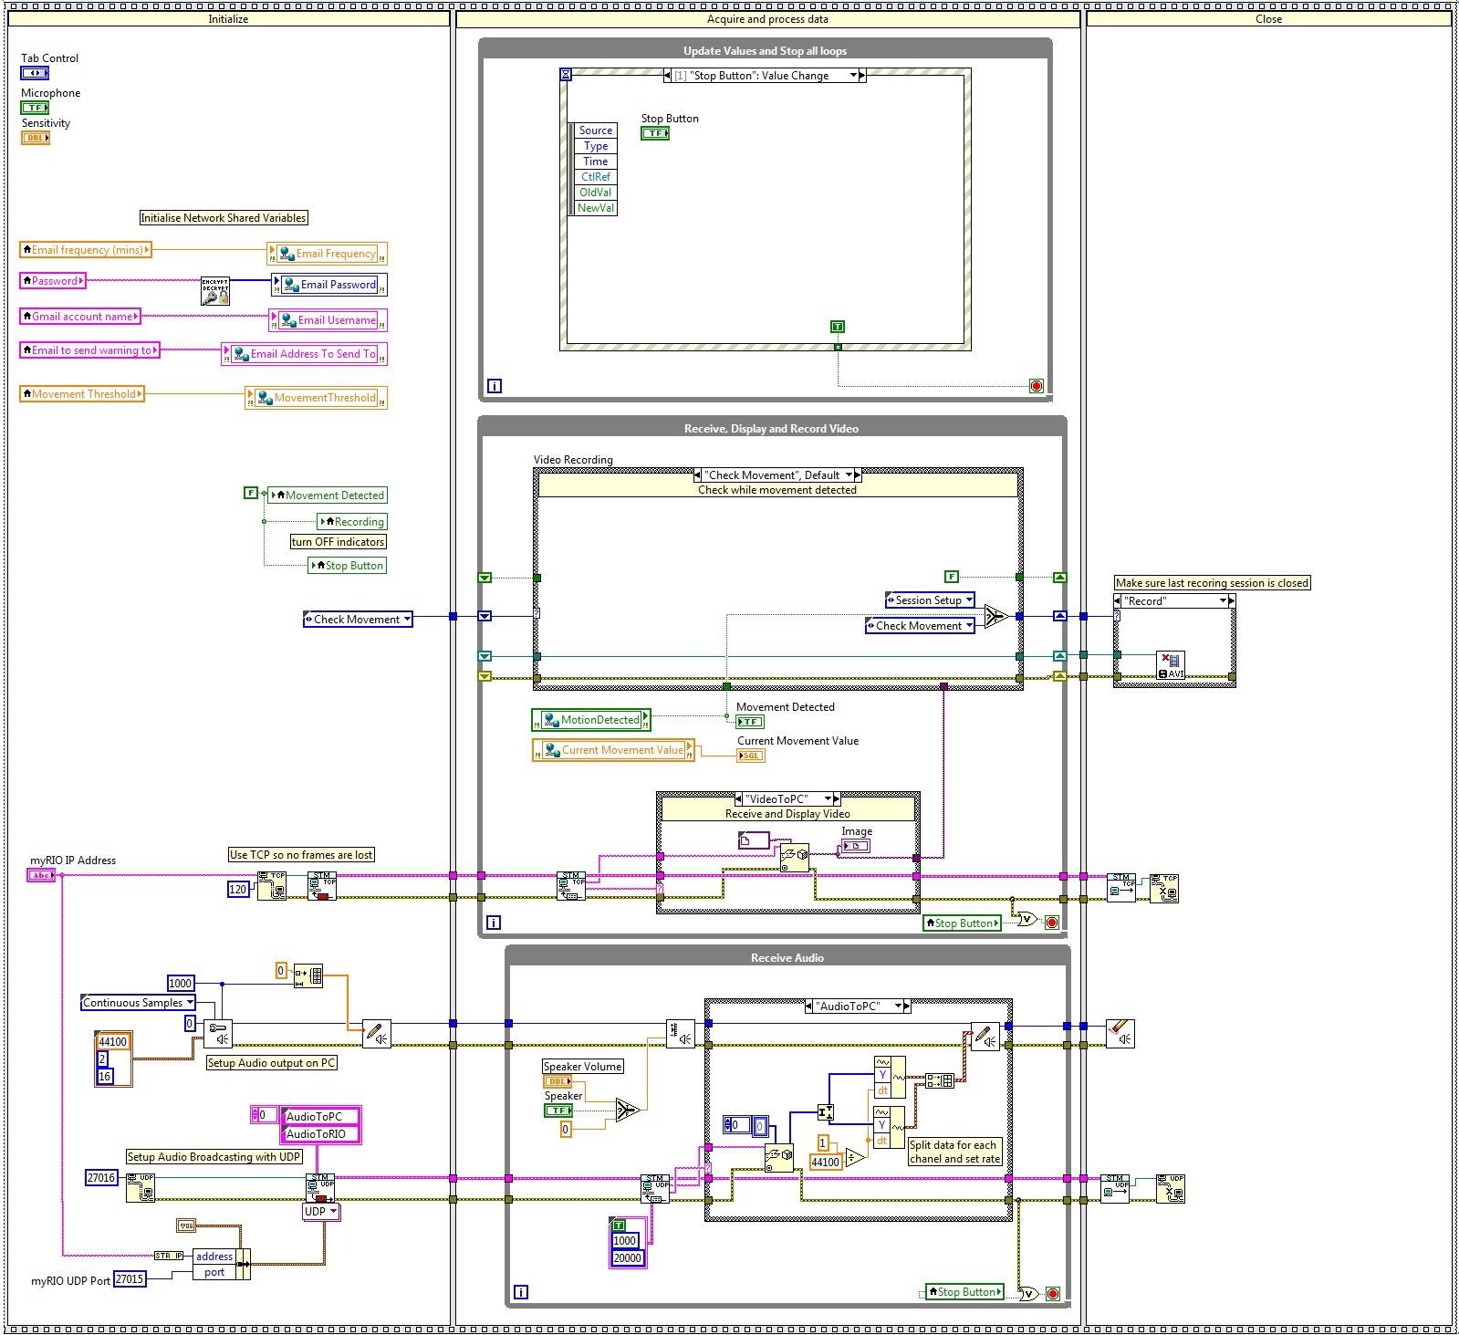Screen dimensions: 1459x1335
Task: Click the Acquire and process data frame header
Action: pyautogui.click(x=767, y=19)
